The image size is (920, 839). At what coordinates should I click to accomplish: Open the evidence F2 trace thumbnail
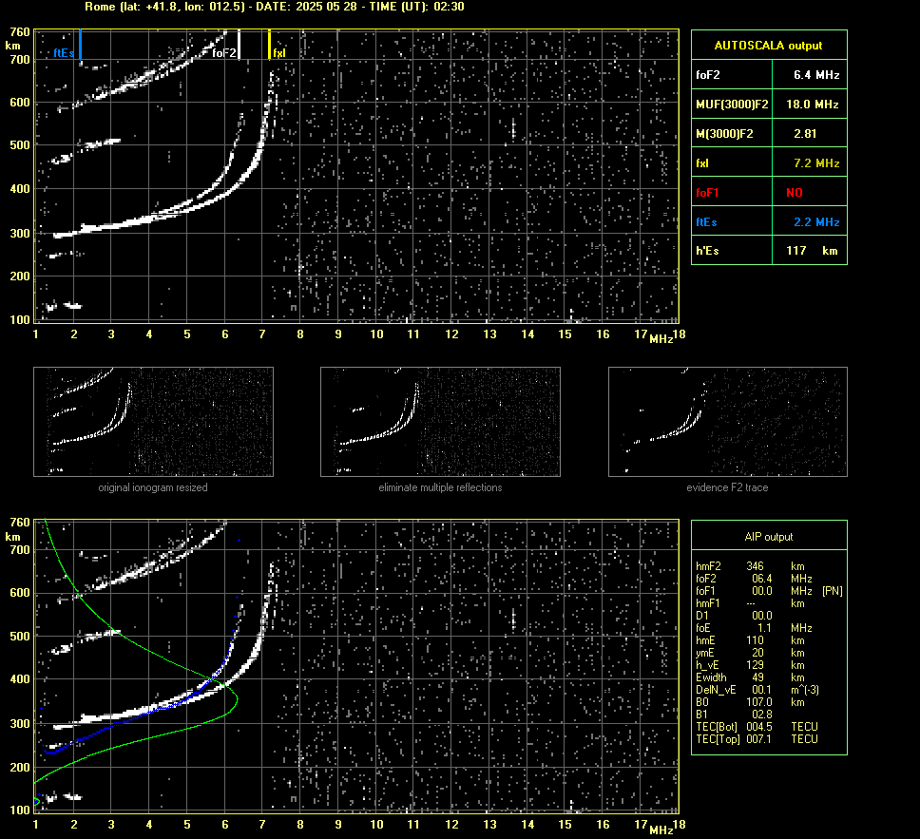(x=728, y=422)
